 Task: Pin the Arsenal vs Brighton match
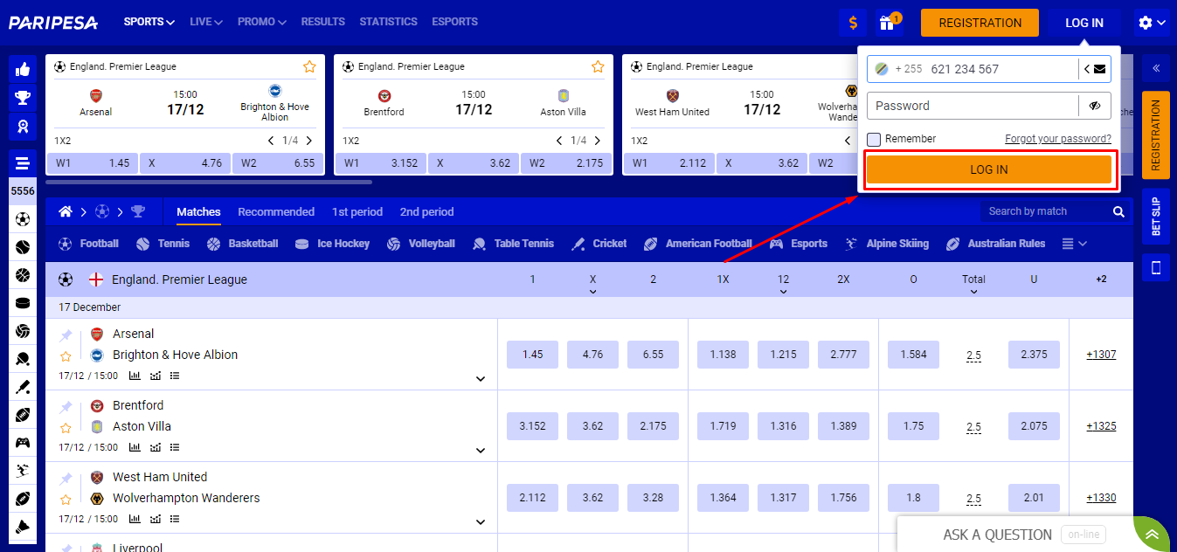pyautogui.click(x=66, y=335)
